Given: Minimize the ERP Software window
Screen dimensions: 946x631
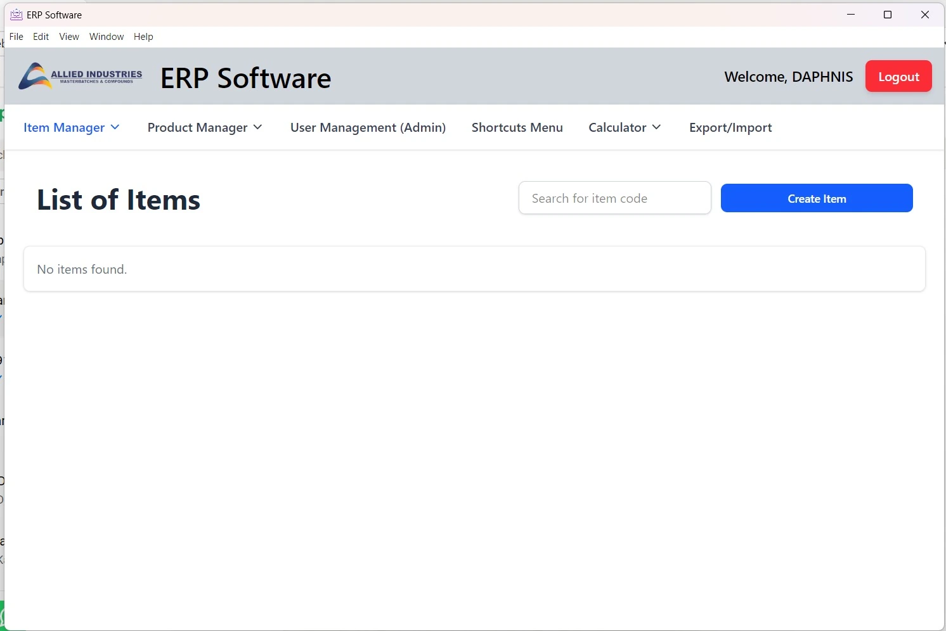Looking at the screenshot, I should (851, 15).
